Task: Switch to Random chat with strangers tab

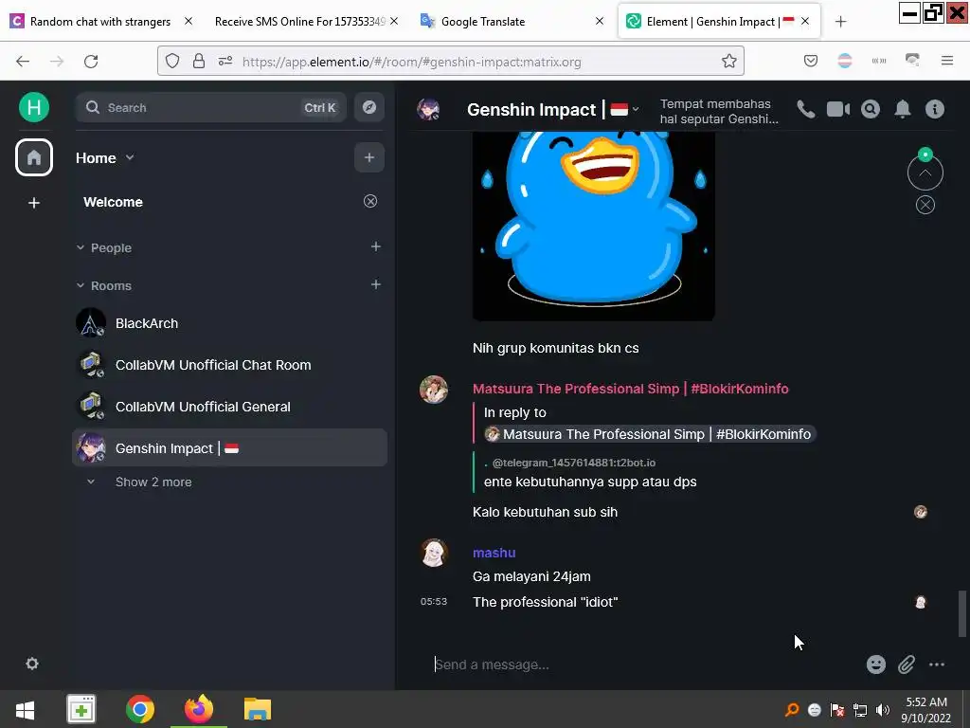Action: coord(100,21)
